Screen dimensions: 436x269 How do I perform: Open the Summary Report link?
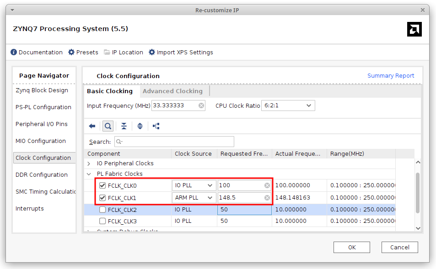[x=391, y=75]
